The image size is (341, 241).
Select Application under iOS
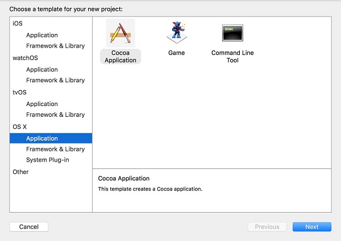(42, 35)
